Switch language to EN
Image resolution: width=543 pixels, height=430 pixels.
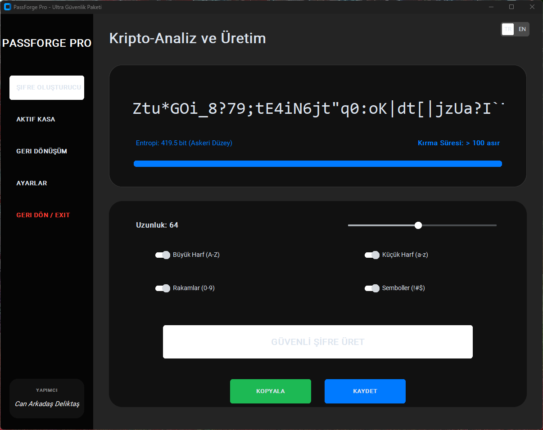[x=522, y=29]
